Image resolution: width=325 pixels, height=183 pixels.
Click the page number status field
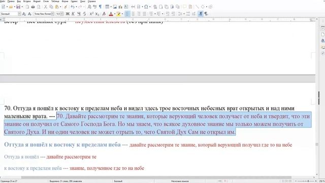tap(9, 181)
